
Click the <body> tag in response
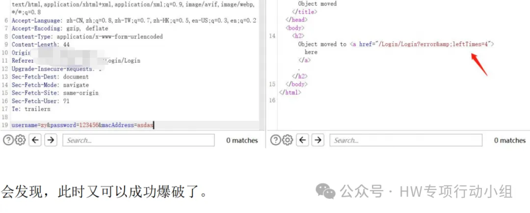click(x=295, y=27)
